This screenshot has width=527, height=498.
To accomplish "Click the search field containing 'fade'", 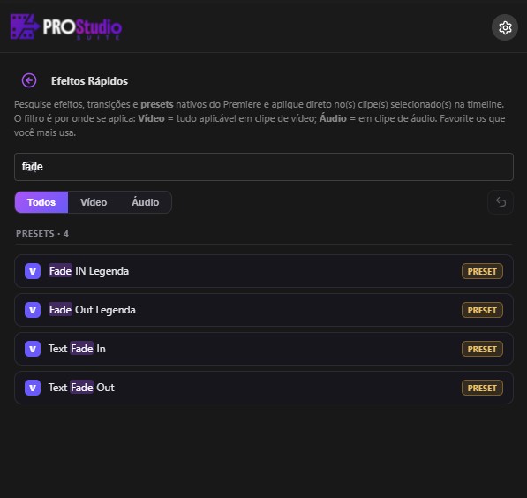I will (x=264, y=167).
